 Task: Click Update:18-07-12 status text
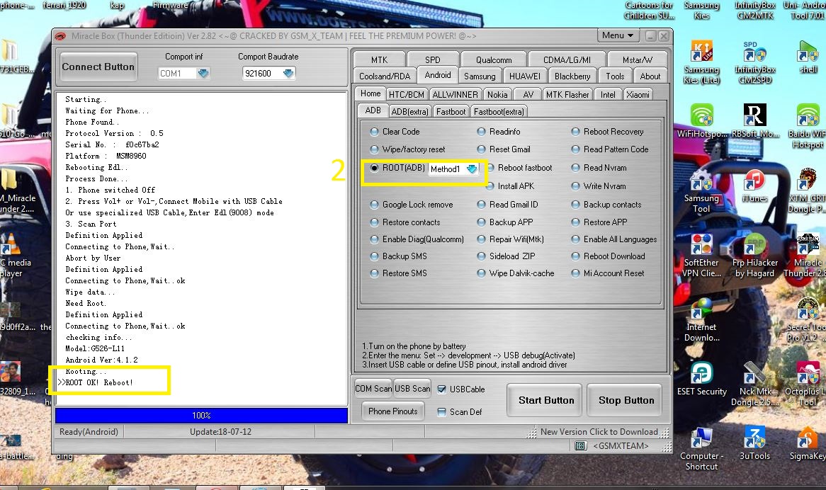coord(220,432)
